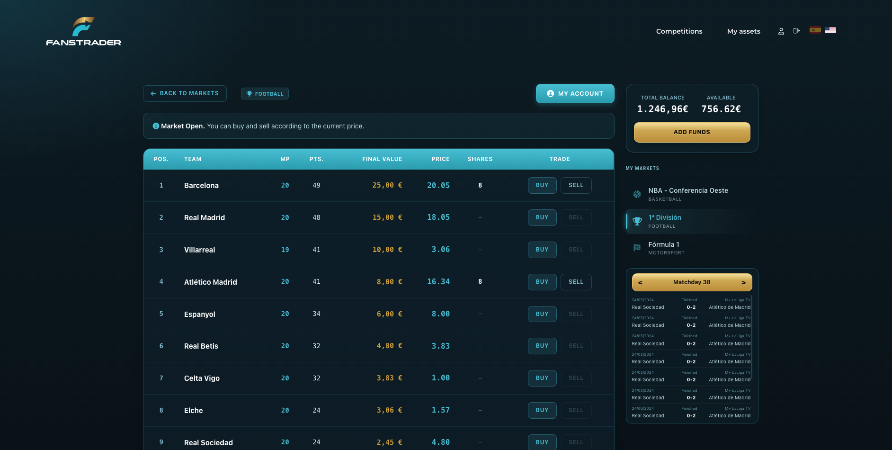The width and height of the screenshot is (892, 450).
Task: Sell Barcelona shares
Action: pos(576,185)
